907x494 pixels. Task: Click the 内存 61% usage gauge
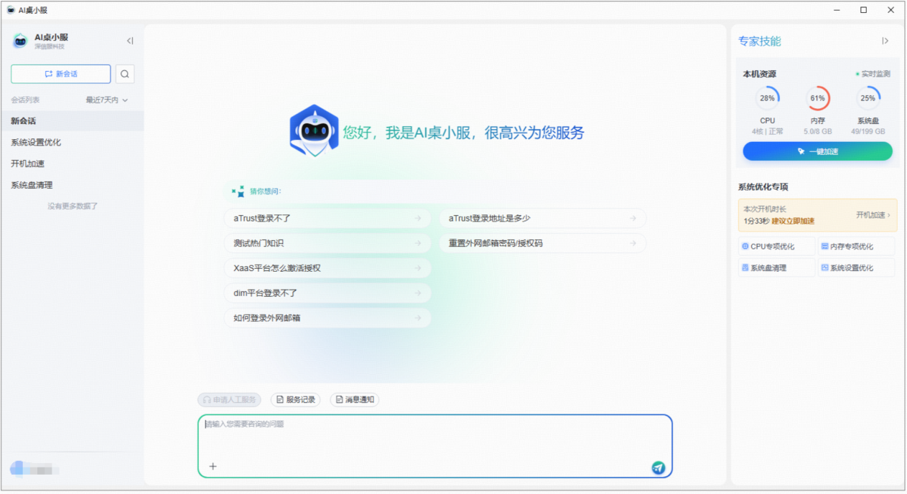[817, 98]
